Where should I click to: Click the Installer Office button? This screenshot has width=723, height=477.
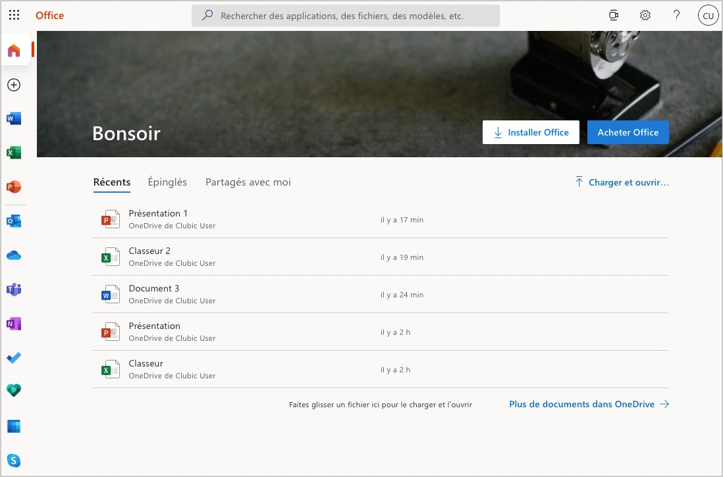pos(531,132)
